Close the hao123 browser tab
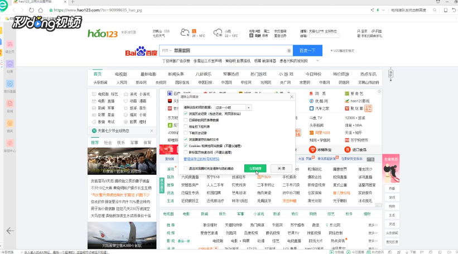 65,2
